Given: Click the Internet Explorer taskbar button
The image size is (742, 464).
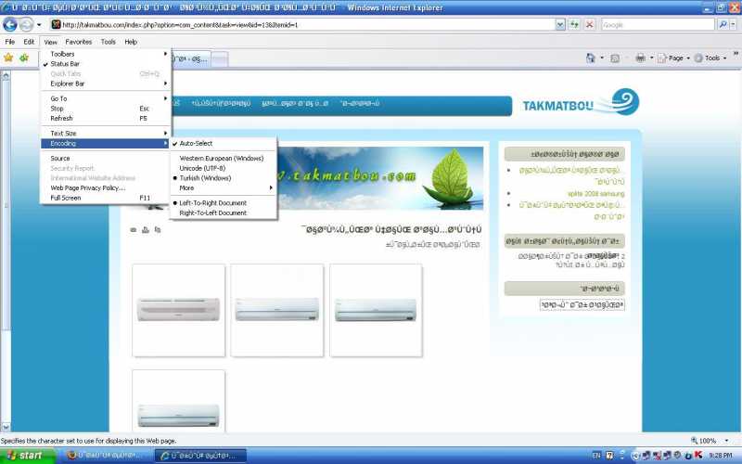Looking at the screenshot, I should 201,456.
